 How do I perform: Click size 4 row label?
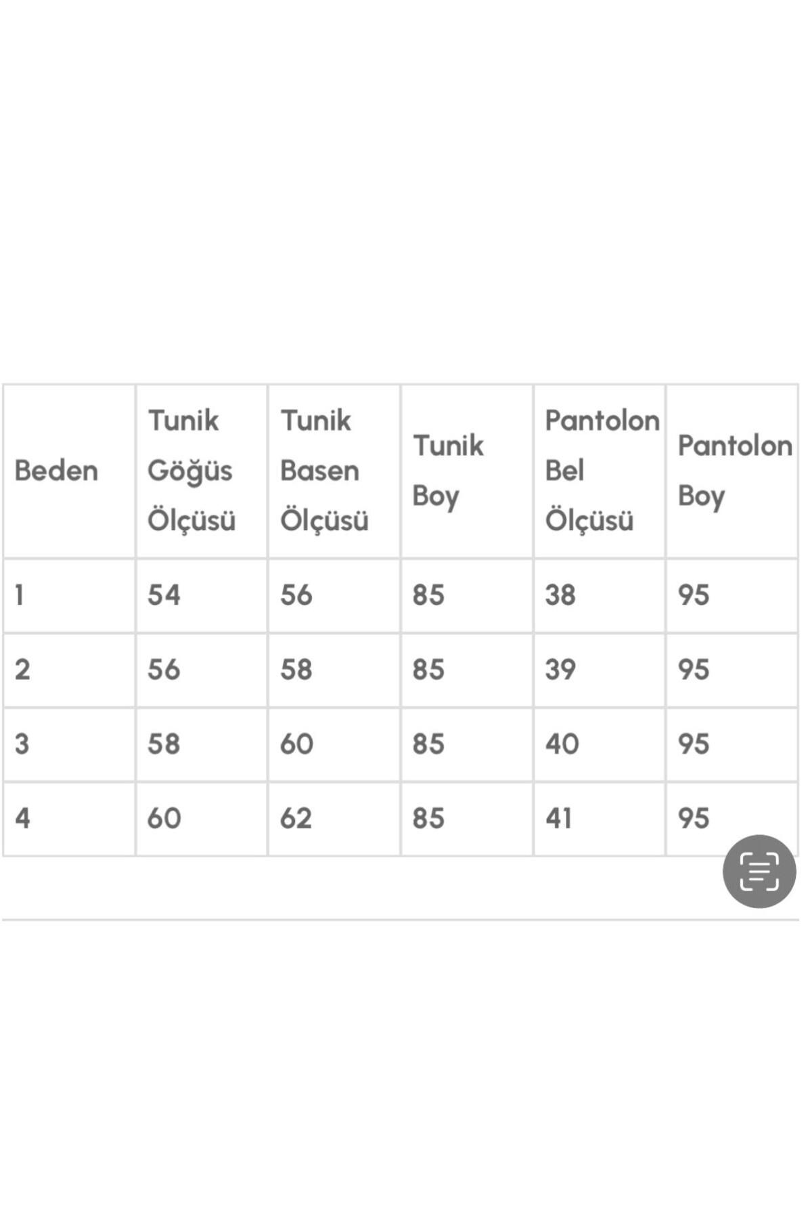pyautogui.click(x=22, y=819)
